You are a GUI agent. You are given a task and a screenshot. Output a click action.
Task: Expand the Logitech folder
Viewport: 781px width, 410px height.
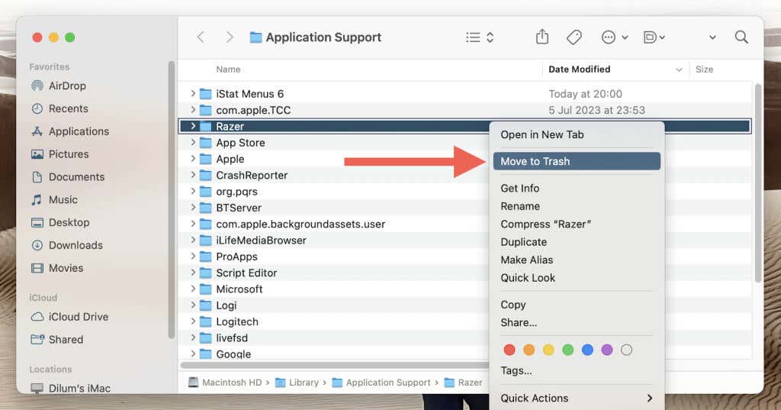193,321
